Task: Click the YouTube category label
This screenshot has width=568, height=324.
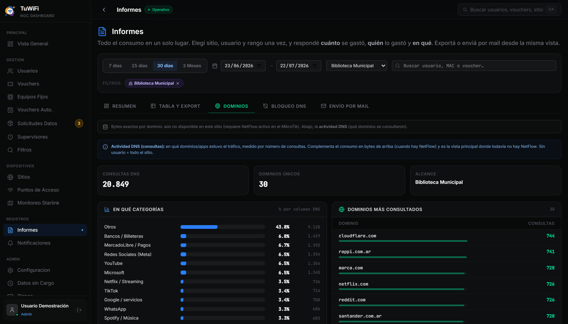Action: pos(113,263)
